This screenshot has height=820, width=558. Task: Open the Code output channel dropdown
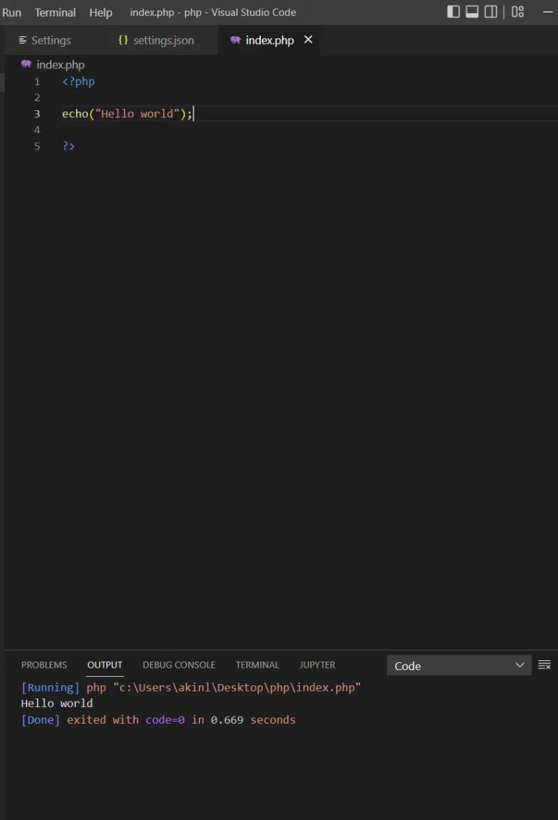click(x=458, y=665)
